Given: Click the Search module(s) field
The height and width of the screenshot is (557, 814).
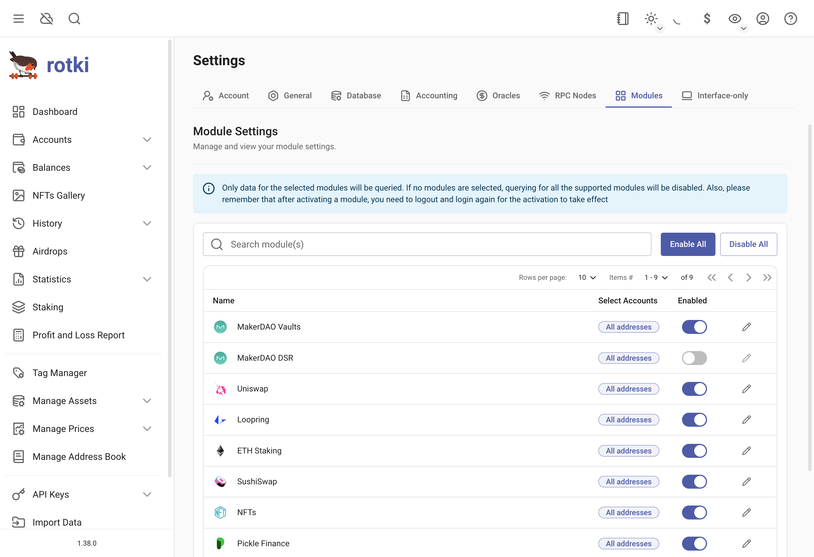Looking at the screenshot, I should tap(427, 244).
